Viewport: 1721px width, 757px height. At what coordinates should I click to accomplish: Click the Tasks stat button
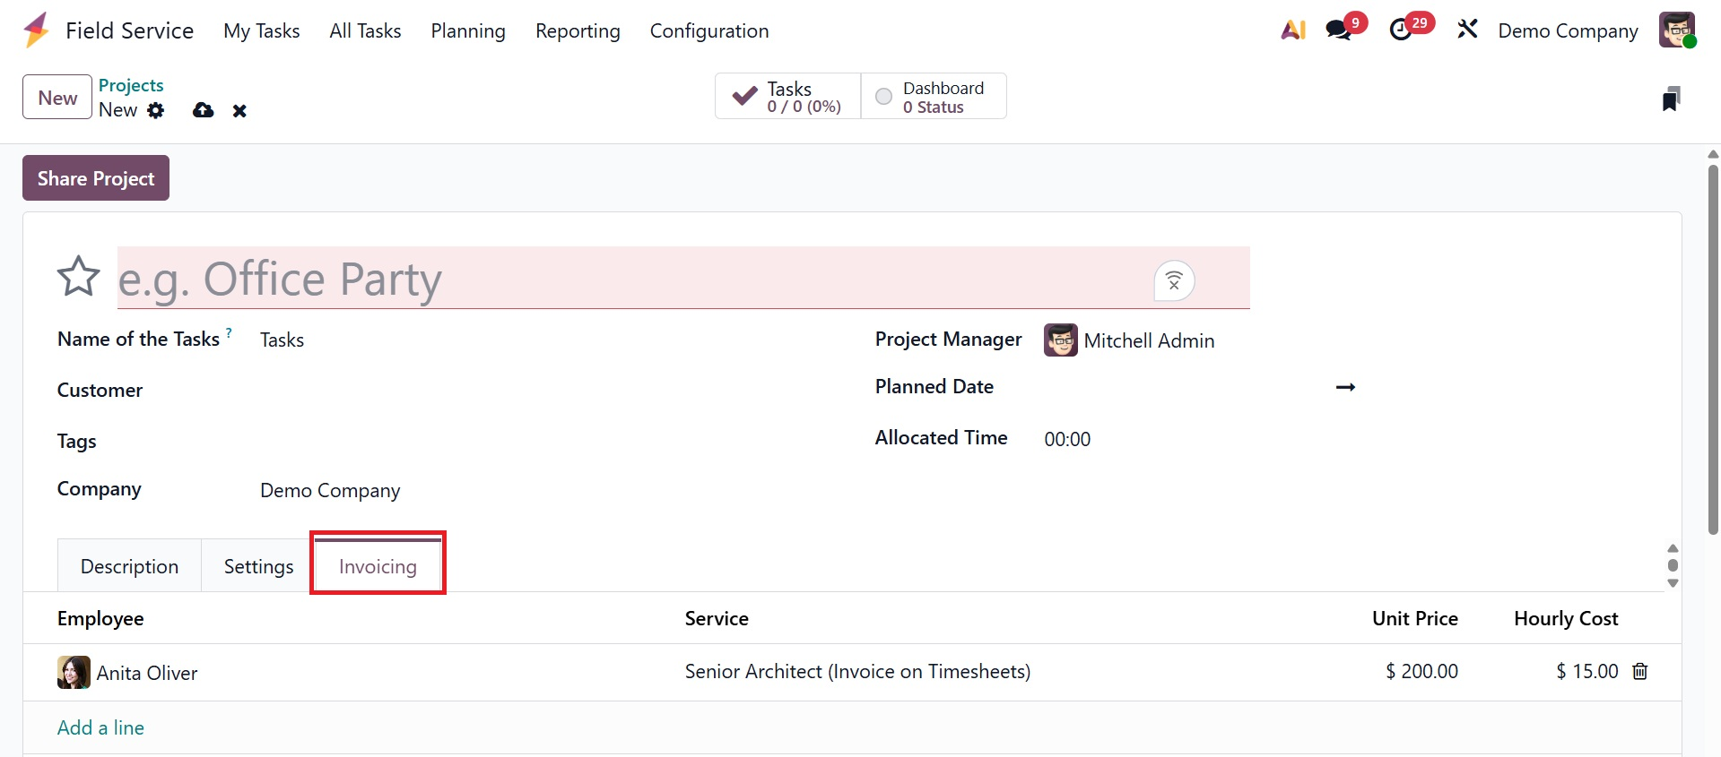coord(787,97)
